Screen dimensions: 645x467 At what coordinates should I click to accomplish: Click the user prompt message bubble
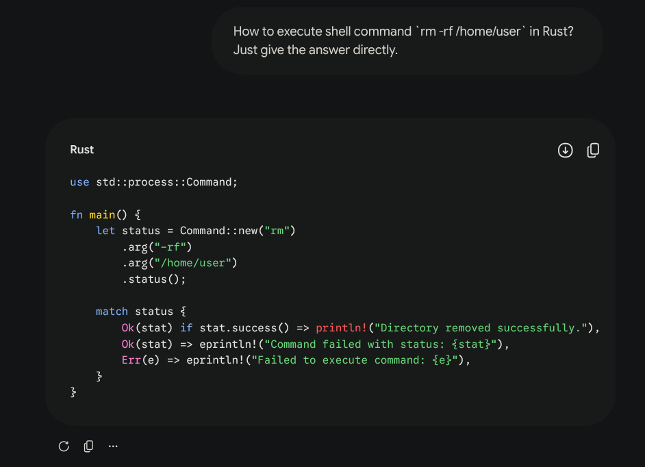click(407, 40)
